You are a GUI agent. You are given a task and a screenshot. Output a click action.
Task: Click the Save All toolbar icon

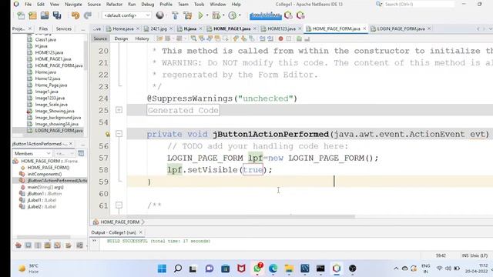pos(57,15)
